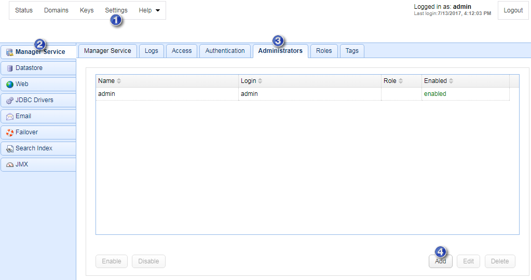Select the admin row in the table
Viewport: 531px width, 280px height.
click(x=166, y=94)
